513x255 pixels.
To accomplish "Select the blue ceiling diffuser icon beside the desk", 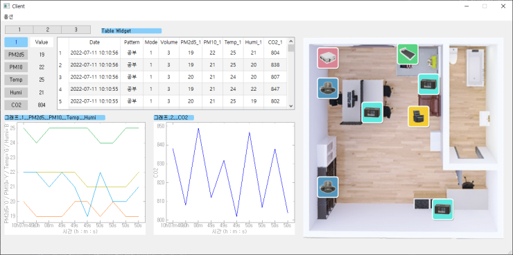I will tap(328, 88).
